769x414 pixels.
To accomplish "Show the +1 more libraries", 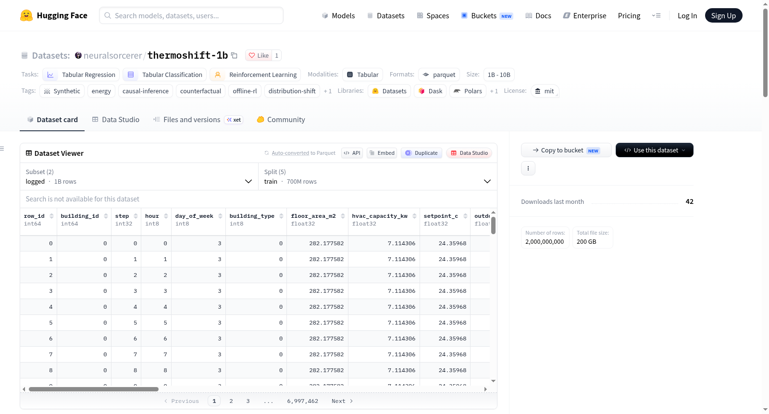I will pyautogui.click(x=494, y=91).
